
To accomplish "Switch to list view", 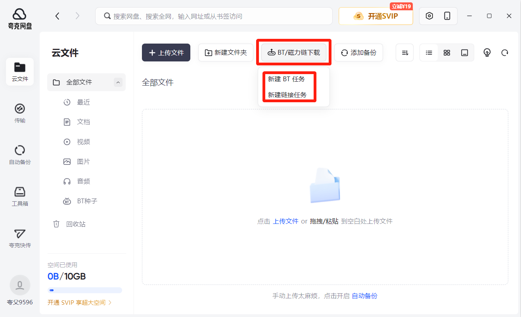I will coord(429,53).
